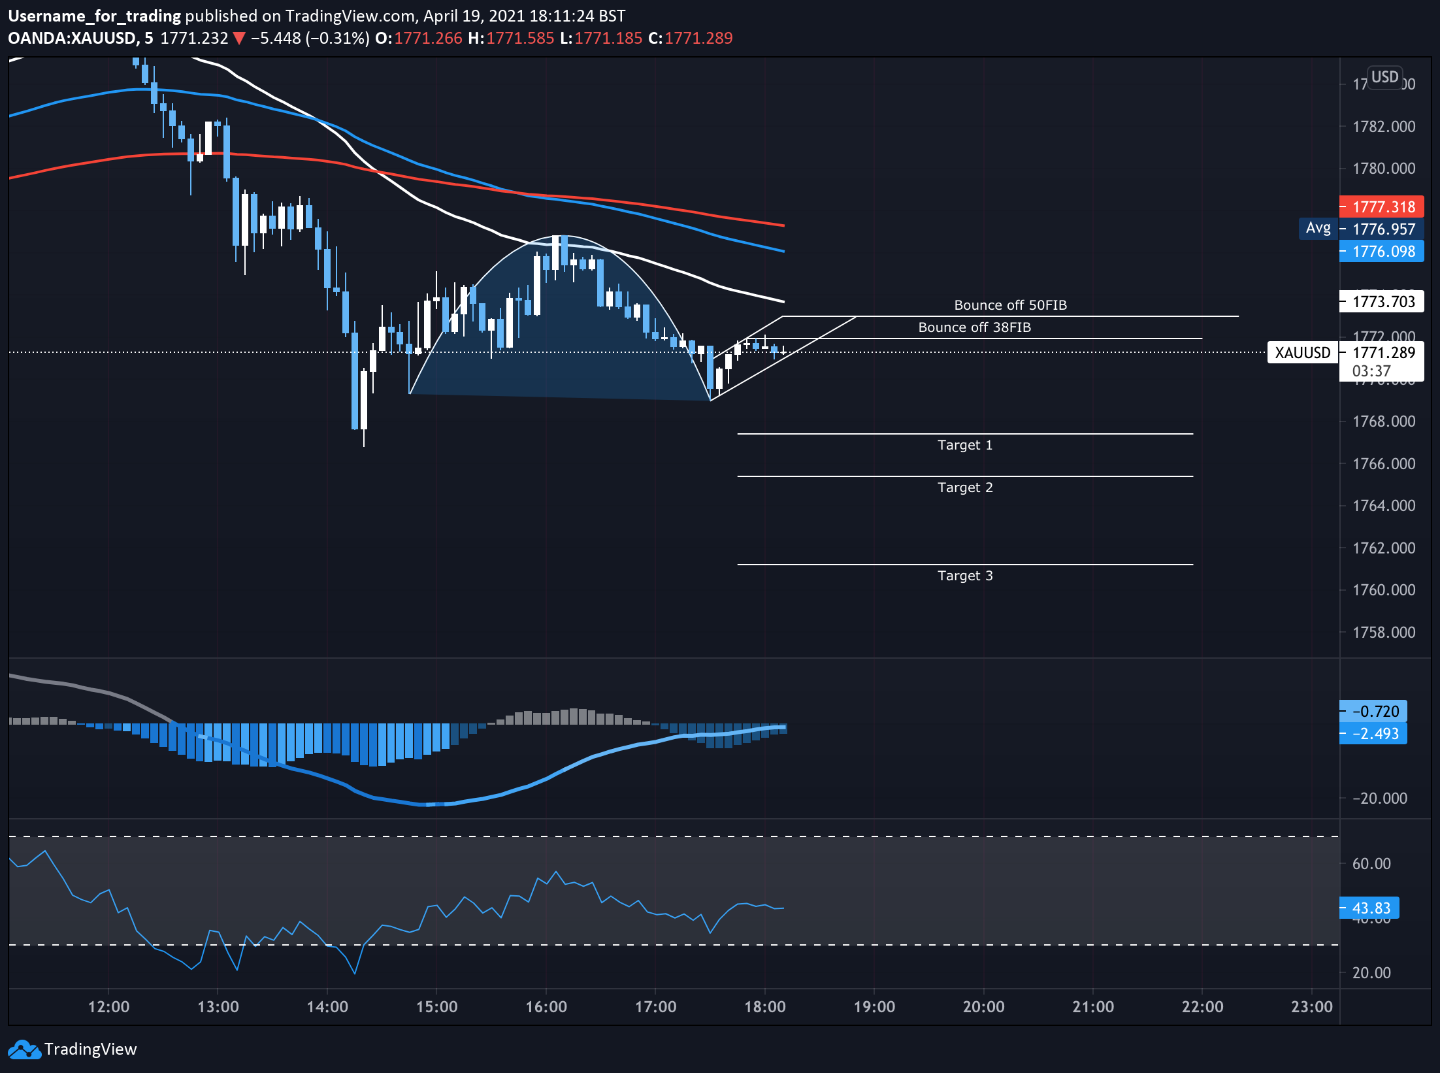Click the 1758.000 price axis label
The image size is (1440, 1073).
(x=1384, y=633)
